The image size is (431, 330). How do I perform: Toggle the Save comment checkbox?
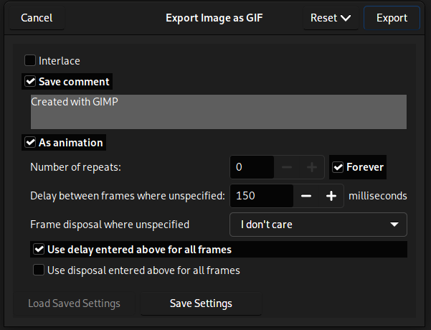(30, 82)
